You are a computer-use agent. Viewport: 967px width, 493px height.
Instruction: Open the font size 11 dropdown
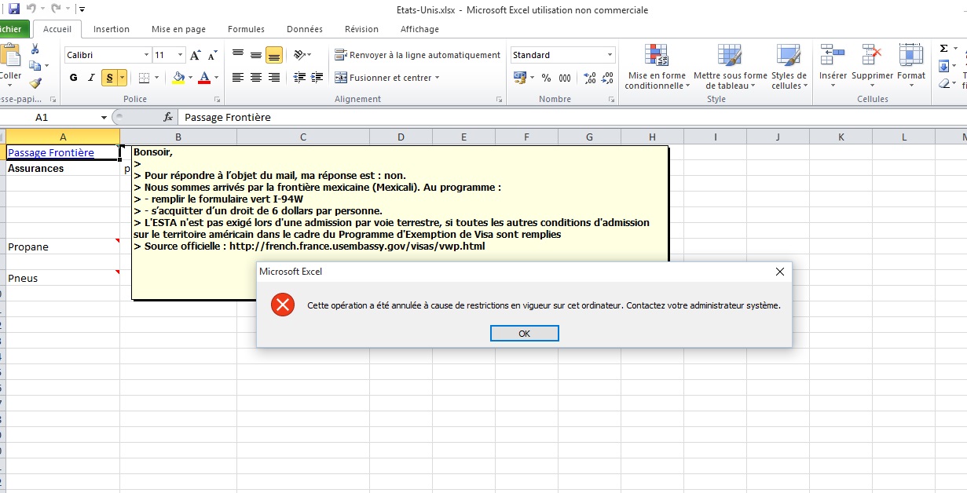pyautogui.click(x=181, y=55)
